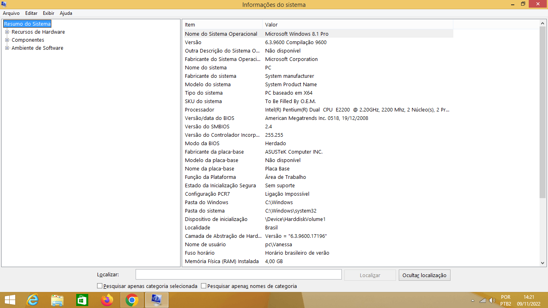Viewport: 548px width, 308px height.
Task: Enable Pesquisar apenas categoria selecionada checkbox
Action: 100,286
